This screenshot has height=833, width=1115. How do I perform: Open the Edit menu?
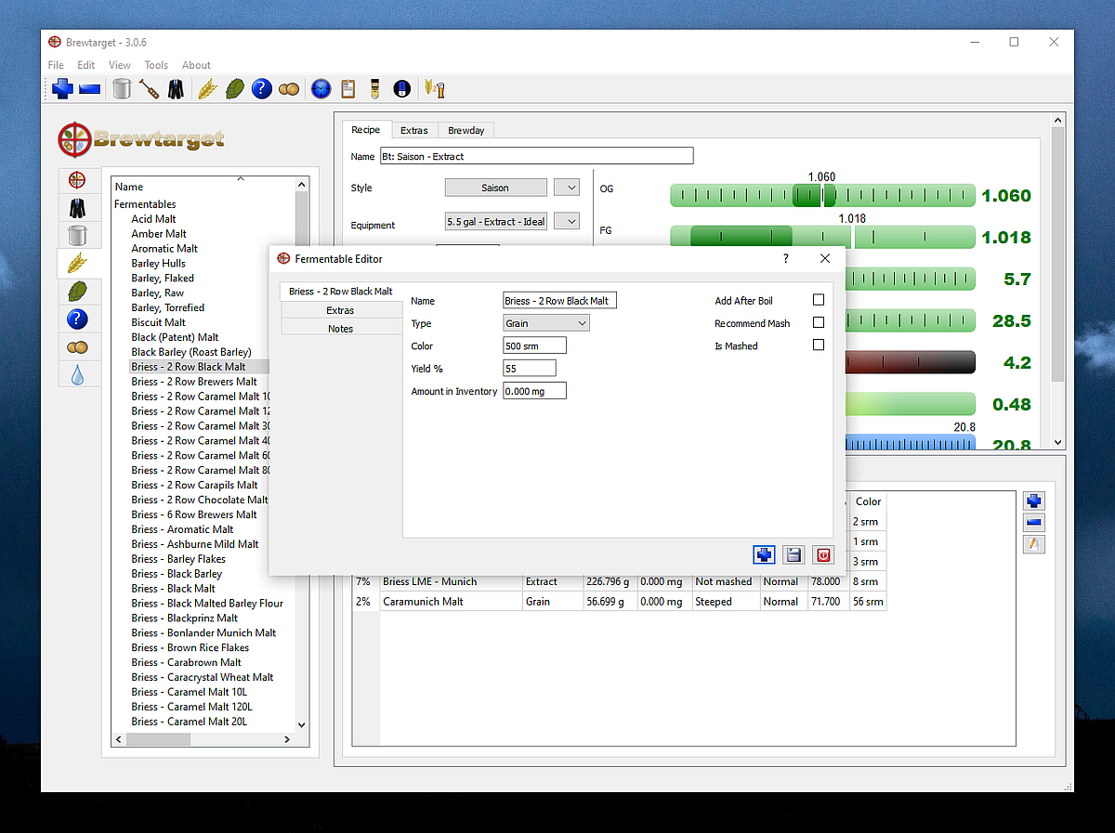86,65
